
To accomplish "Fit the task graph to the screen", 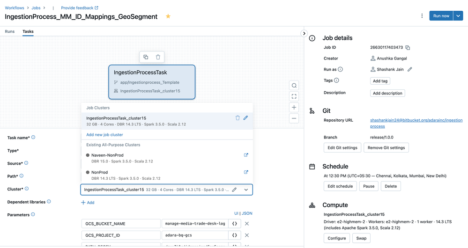I will (x=294, y=96).
